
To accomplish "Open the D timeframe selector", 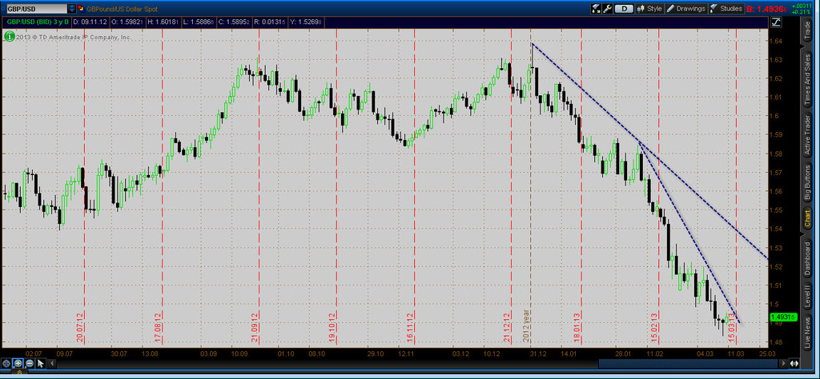I will click(x=625, y=9).
